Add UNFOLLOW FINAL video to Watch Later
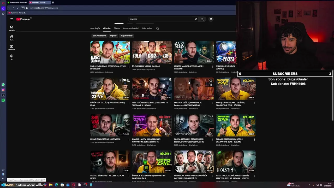This screenshot has width=334, height=188. tap(211, 80)
